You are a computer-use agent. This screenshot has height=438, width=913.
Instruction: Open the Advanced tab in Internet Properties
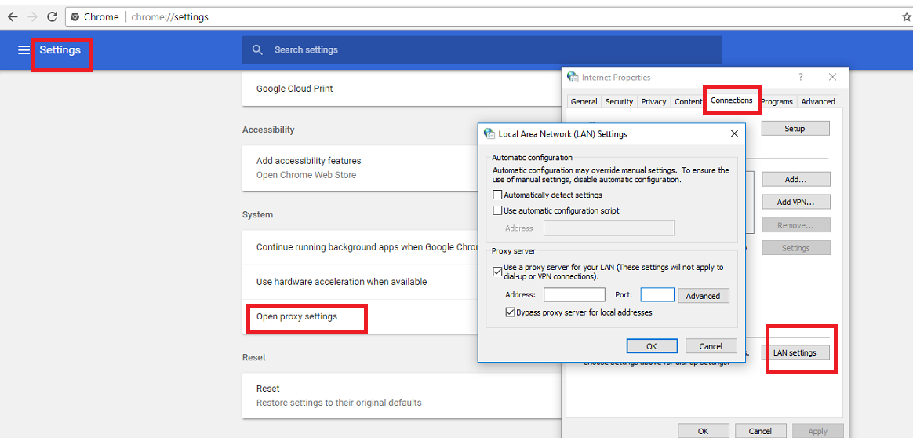coord(818,101)
